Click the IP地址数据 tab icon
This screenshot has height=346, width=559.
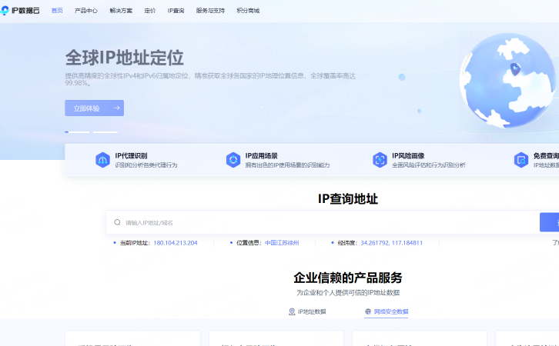[x=292, y=311]
